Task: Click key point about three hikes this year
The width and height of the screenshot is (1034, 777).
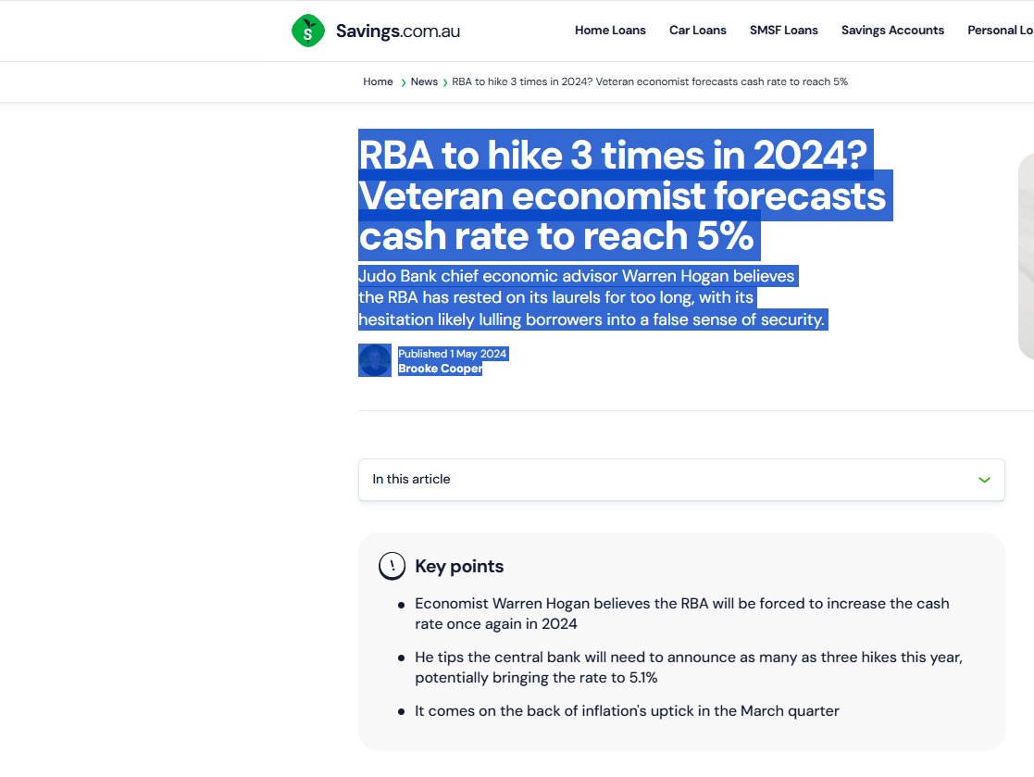Action: click(x=689, y=667)
